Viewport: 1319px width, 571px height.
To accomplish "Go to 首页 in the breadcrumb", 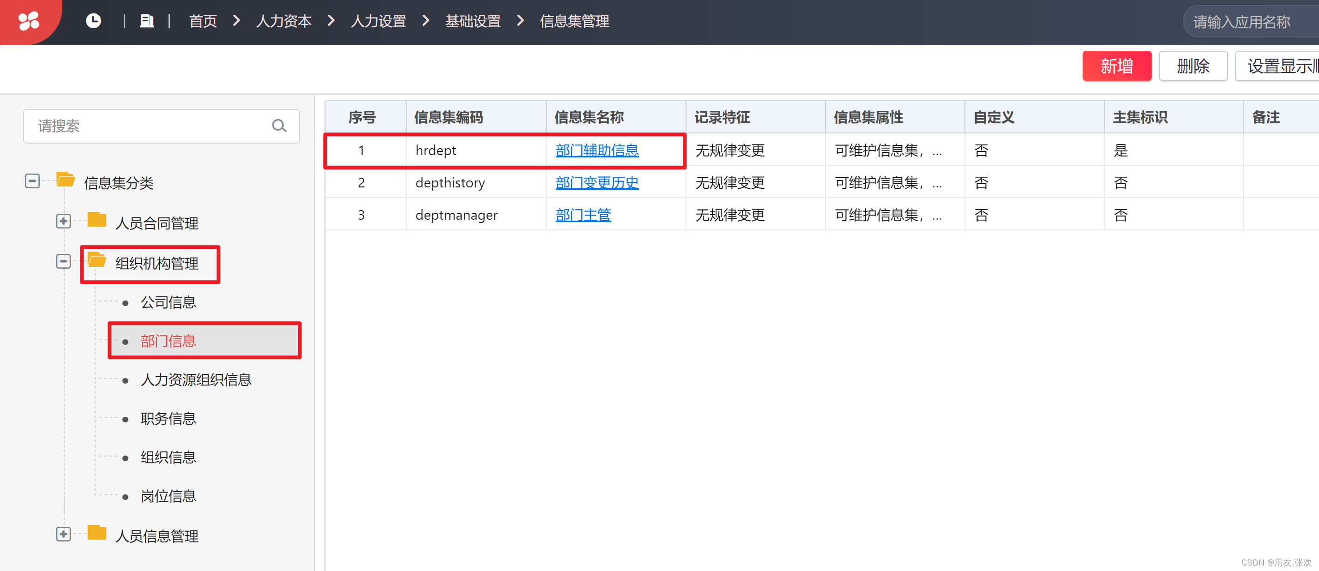I will [203, 21].
